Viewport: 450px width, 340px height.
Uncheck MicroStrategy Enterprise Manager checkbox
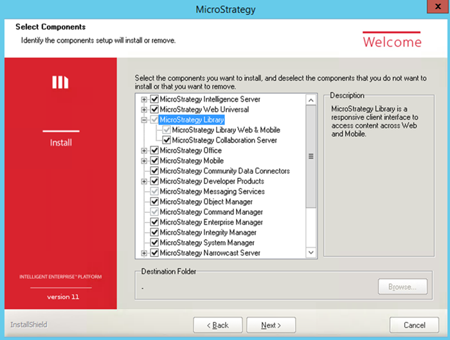[x=154, y=222]
